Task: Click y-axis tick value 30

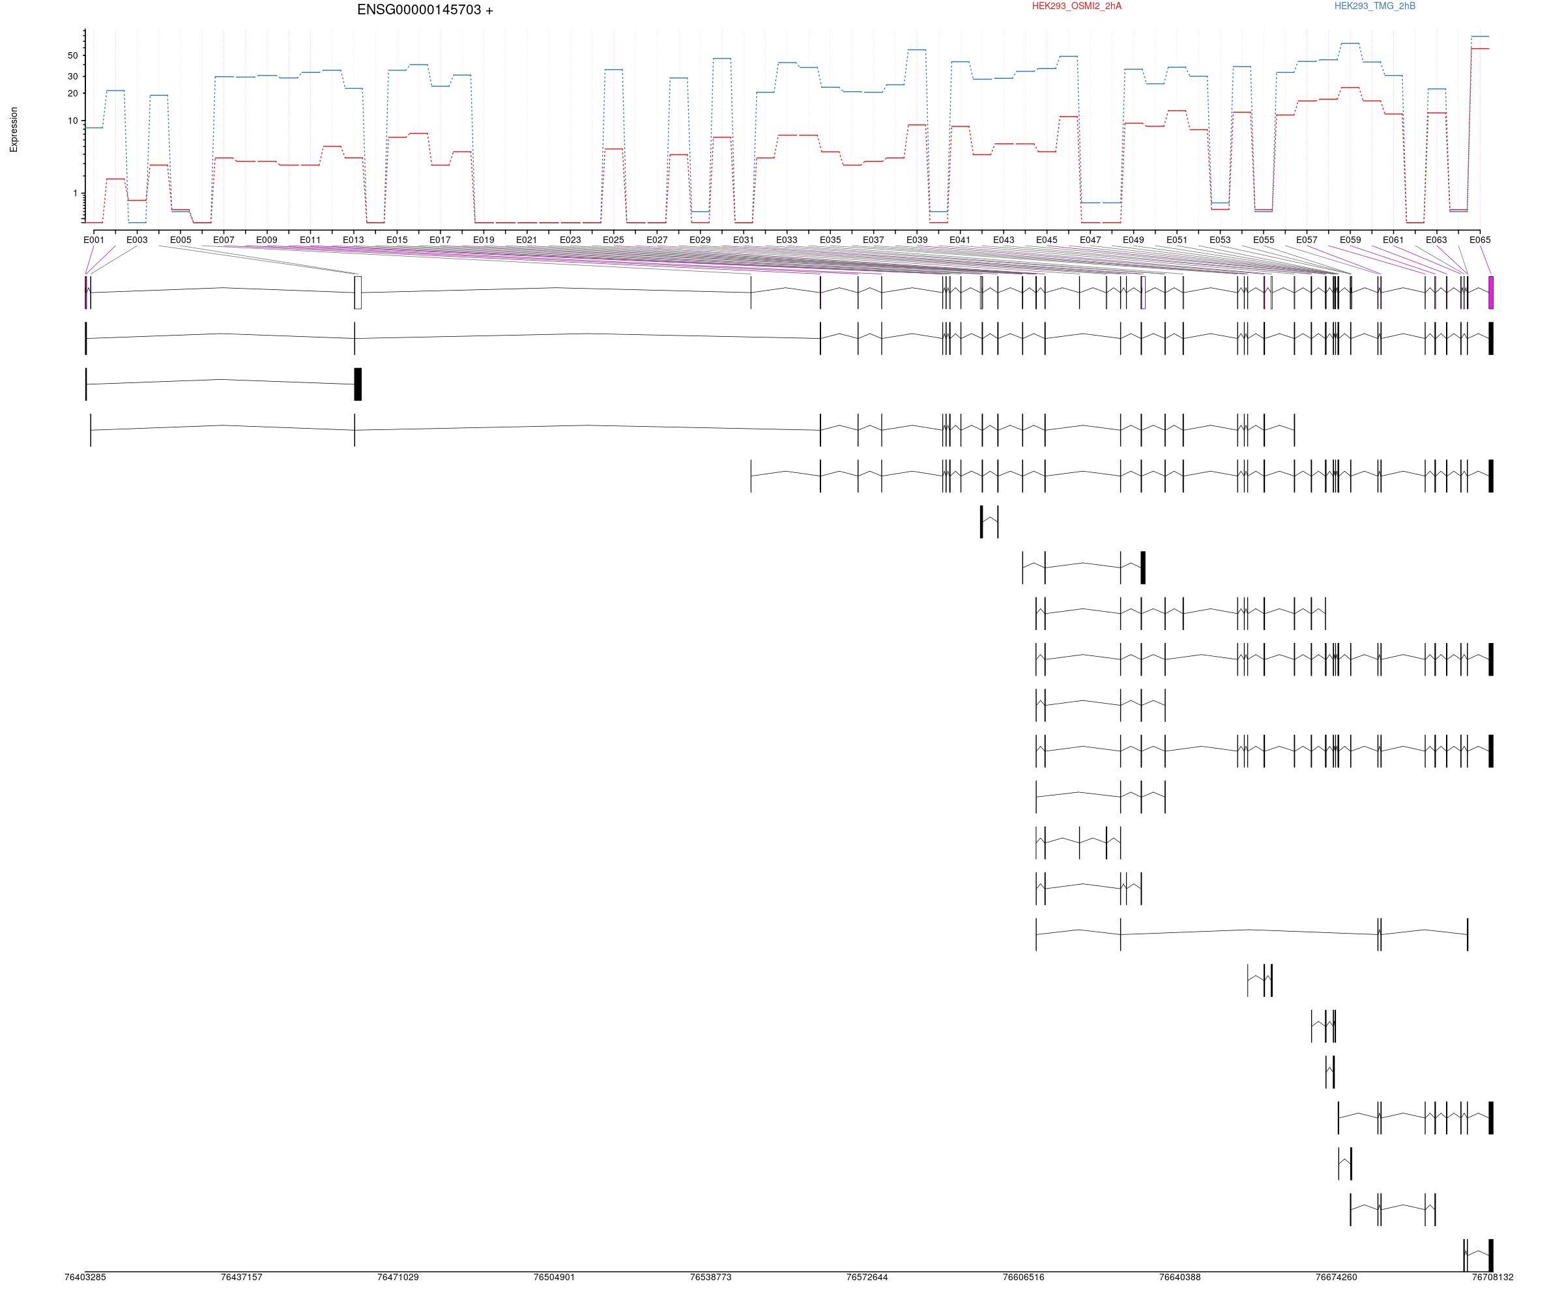Action: [73, 76]
